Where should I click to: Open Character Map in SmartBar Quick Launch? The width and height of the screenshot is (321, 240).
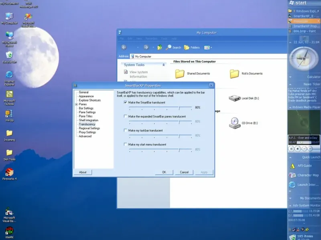click(x=304, y=175)
